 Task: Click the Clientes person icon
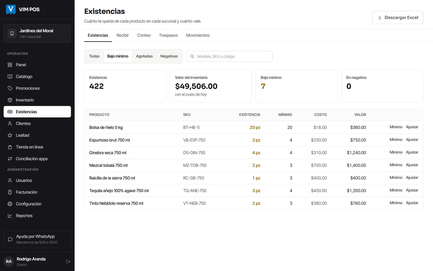point(10,124)
